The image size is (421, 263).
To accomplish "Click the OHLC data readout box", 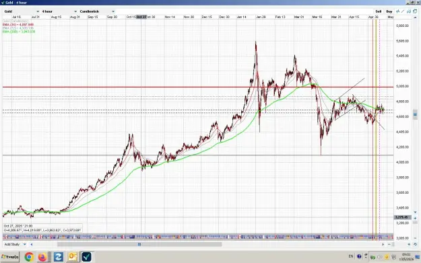I will [42, 228].
